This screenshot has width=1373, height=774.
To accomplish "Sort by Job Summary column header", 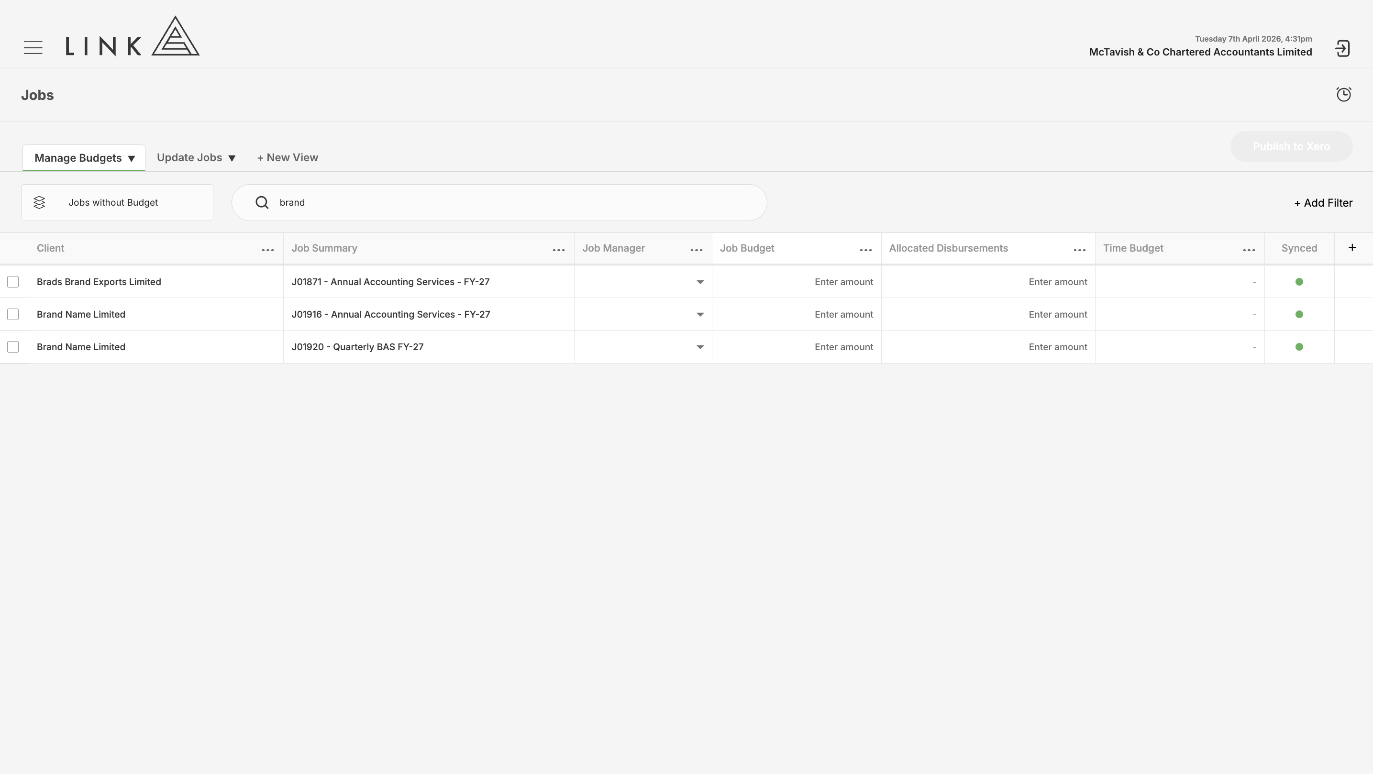I will (x=324, y=248).
